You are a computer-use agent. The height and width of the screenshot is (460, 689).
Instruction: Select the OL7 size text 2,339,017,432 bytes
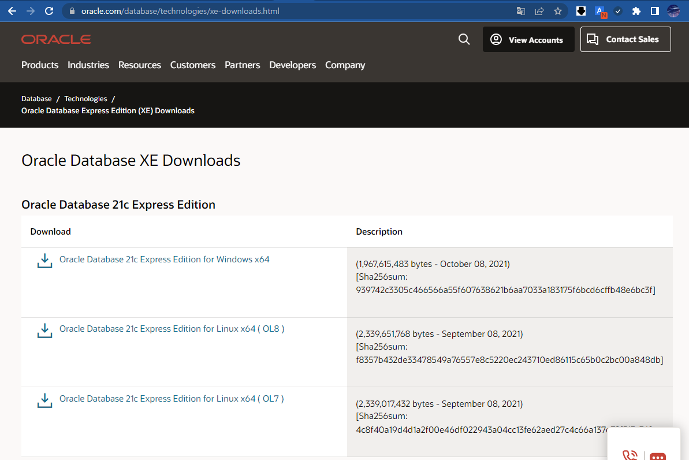(x=396, y=404)
